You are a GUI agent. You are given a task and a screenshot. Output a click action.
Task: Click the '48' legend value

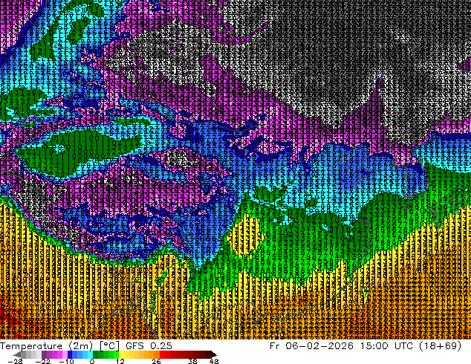tap(214, 361)
